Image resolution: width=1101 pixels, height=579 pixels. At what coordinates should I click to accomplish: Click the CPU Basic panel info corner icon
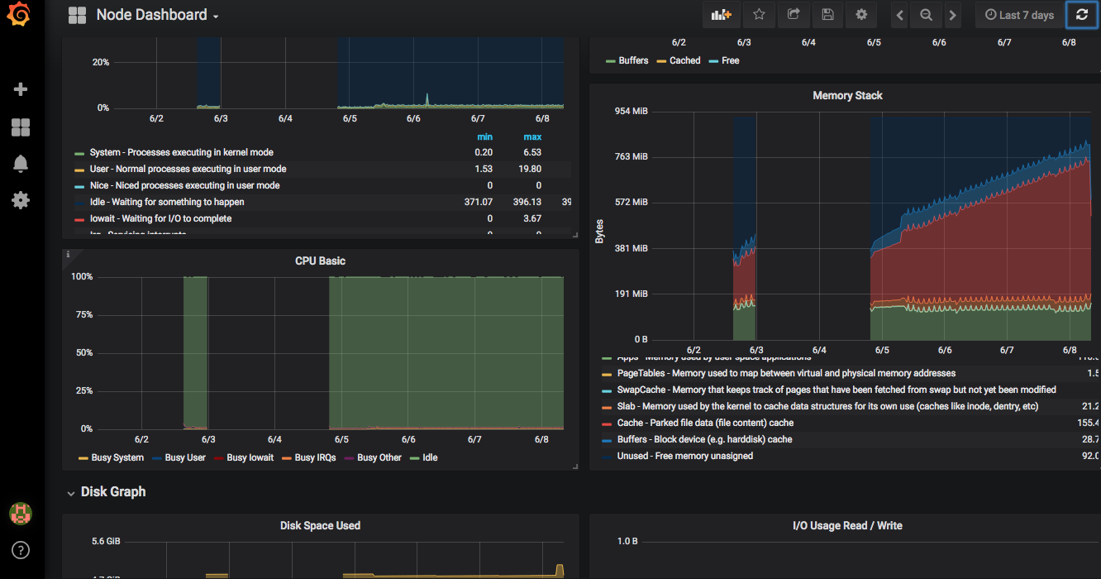[x=68, y=255]
